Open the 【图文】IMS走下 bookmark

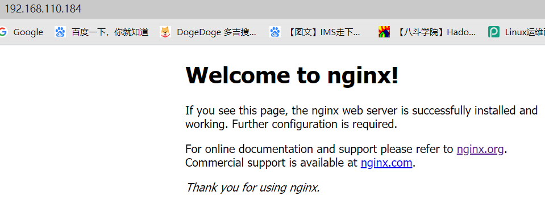click(315, 32)
